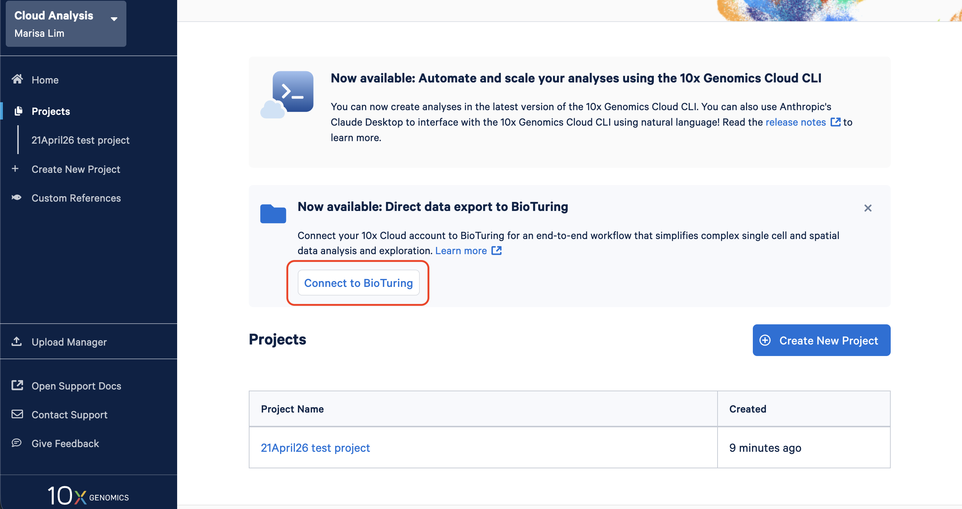Click the blue folder icon in the BioTuring banner
The width and height of the screenshot is (962, 509).
273,213
